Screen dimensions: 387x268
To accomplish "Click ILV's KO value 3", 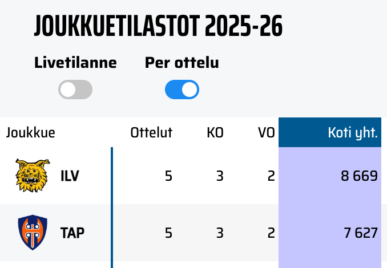I will (x=220, y=176).
